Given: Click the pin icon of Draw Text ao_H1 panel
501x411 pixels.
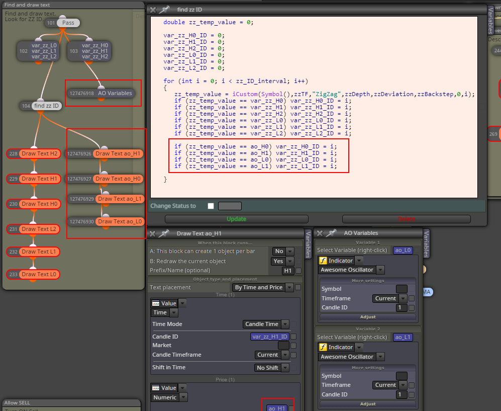Looking at the screenshot, I should click(164, 233).
